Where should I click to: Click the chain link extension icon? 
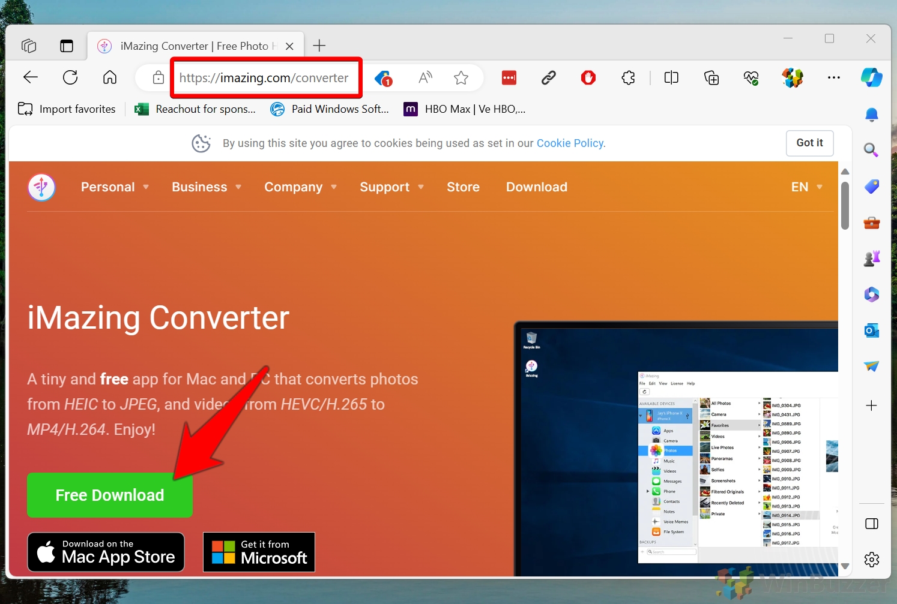pyautogui.click(x=549, y=77)
